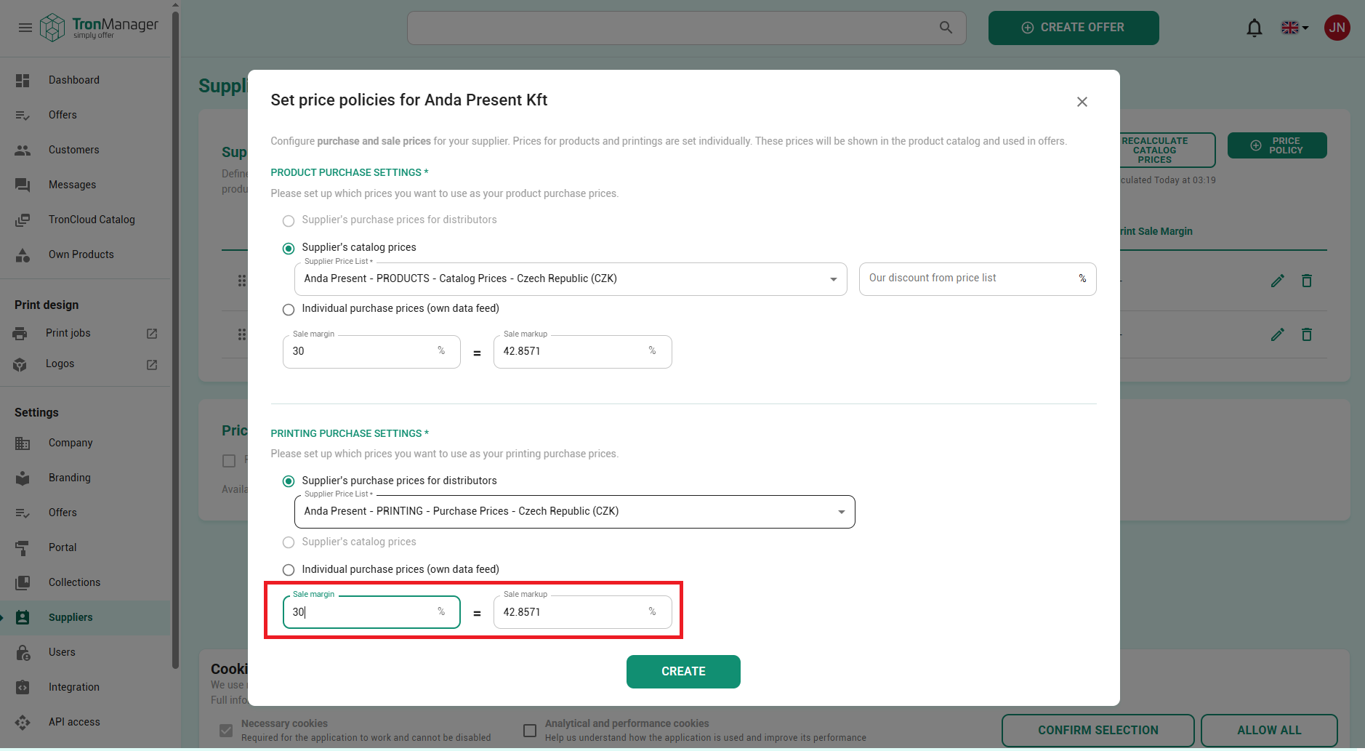Click the CREATE button in the dialog
The image size is (1365, 751).
tap(683, 672)
